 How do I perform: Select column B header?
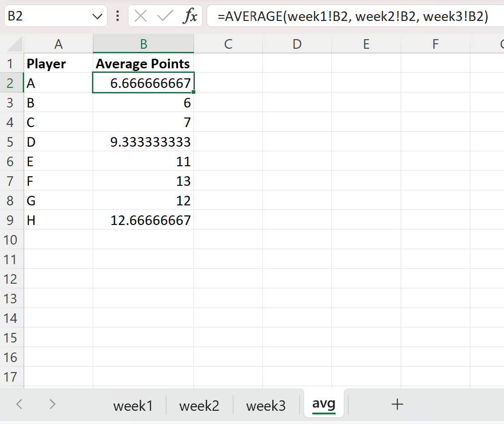tap(143, 44)
